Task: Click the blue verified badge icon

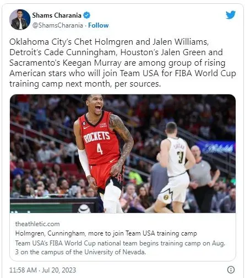Action: (86, 15)
